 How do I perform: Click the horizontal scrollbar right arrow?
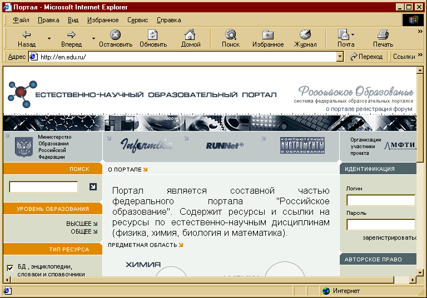point(413,280)
